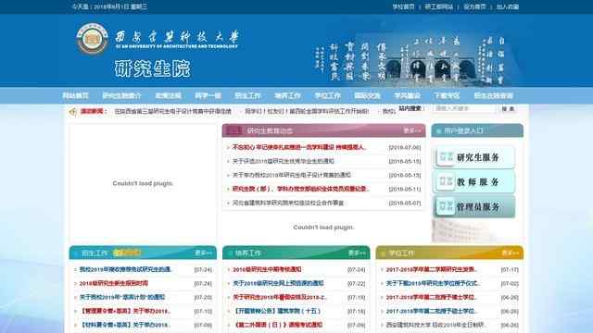Open news 不忘初心 牢记使命 dated 2018-07-06

point(299,147)
